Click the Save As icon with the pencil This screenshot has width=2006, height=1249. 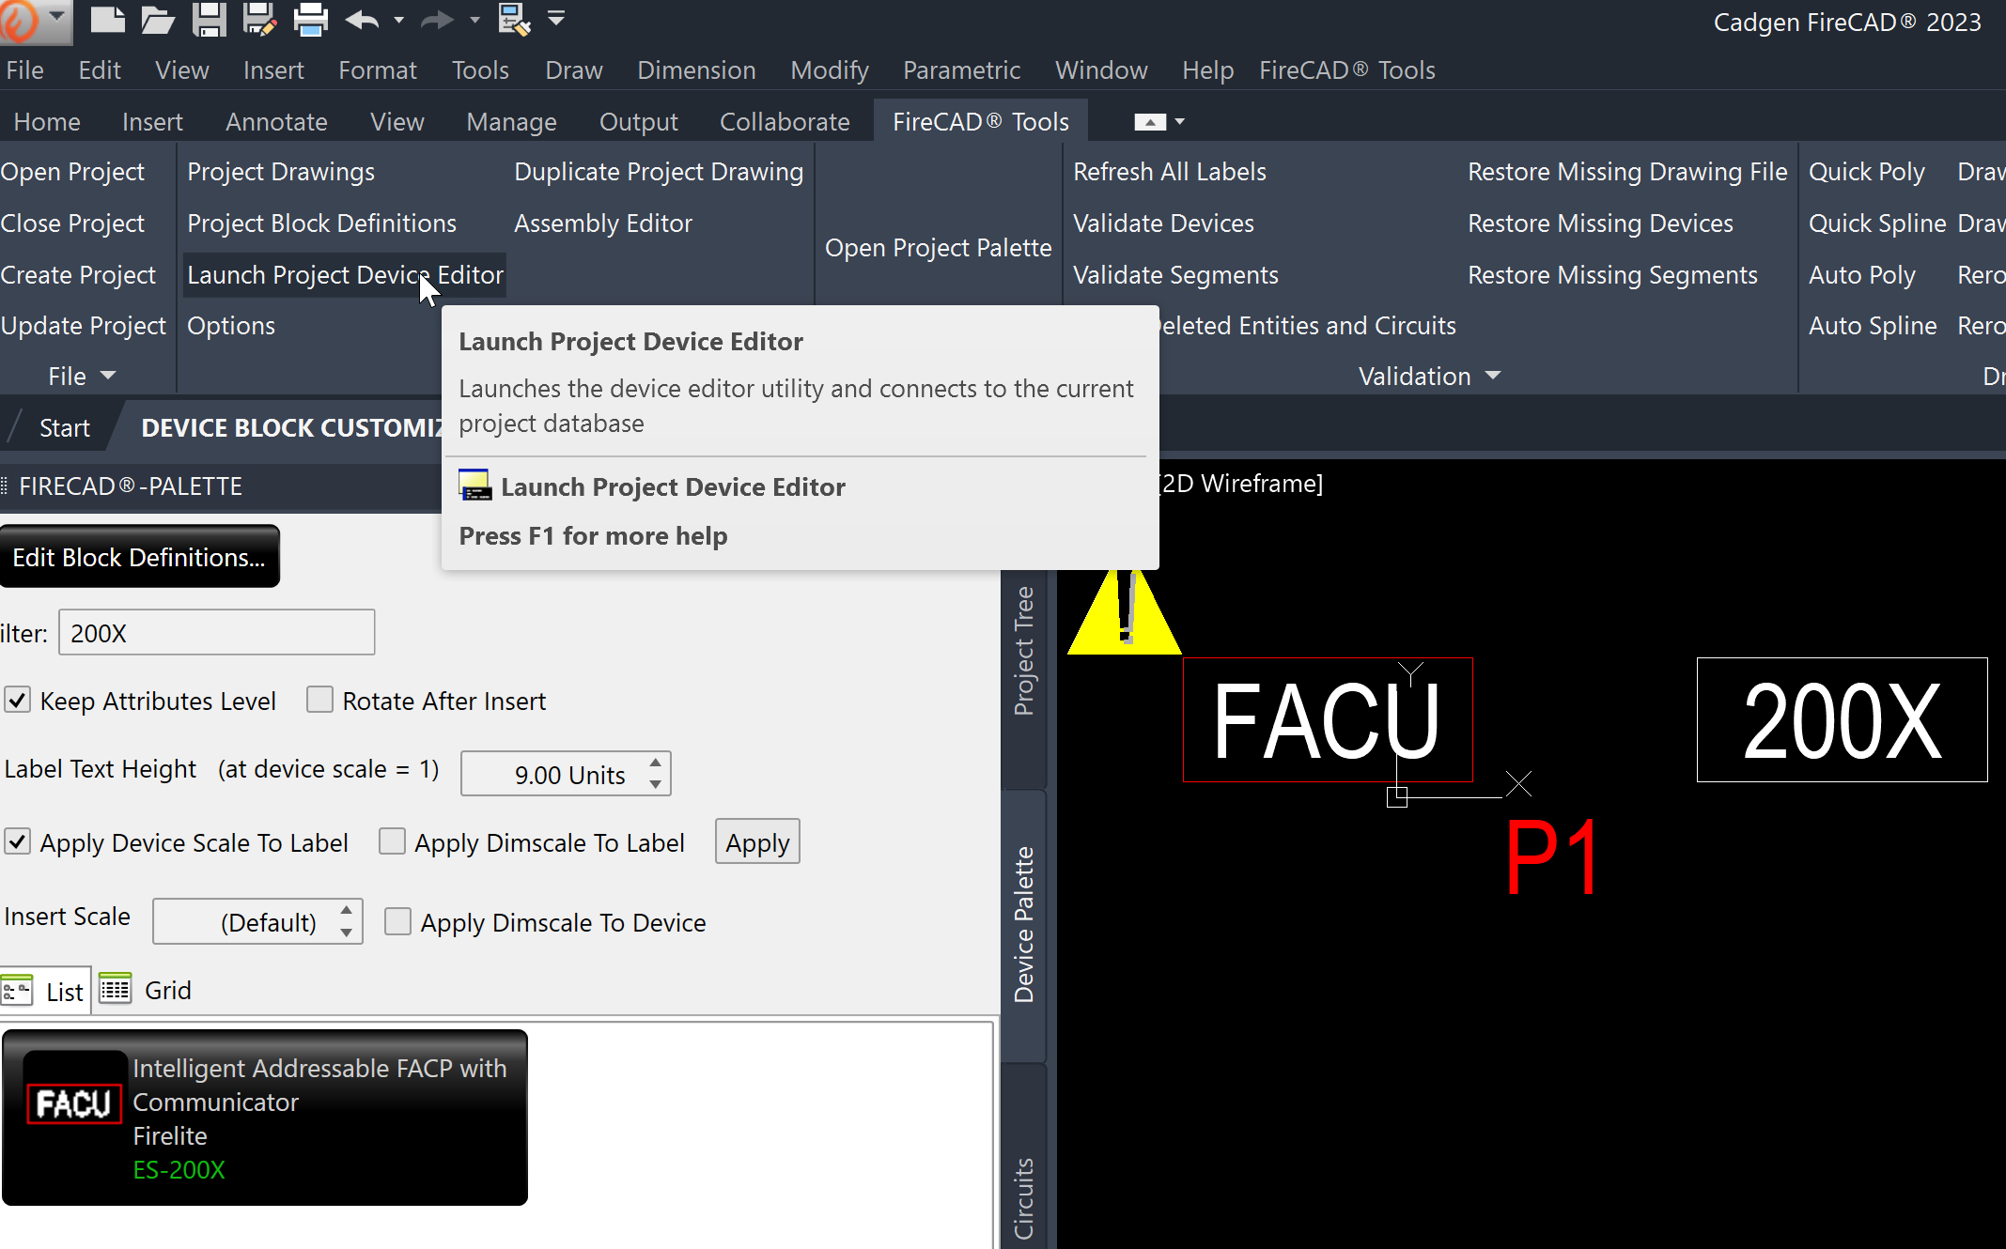click(x=259, y=19)
